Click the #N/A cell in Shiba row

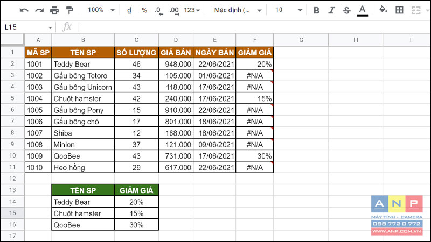[x=254, y=133]
